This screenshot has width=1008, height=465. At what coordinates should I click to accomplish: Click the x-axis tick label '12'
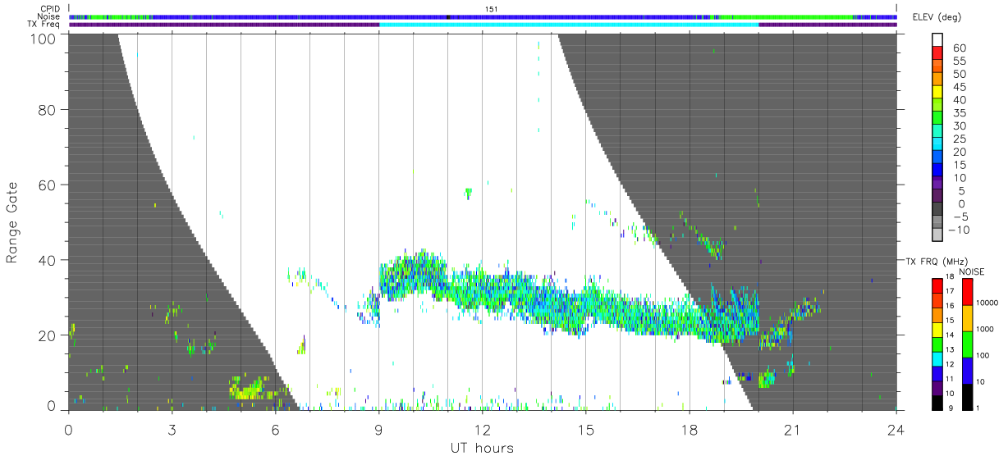tap(482, 429)
